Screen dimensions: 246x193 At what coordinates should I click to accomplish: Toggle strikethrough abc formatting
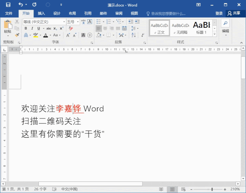click(49, 29)
